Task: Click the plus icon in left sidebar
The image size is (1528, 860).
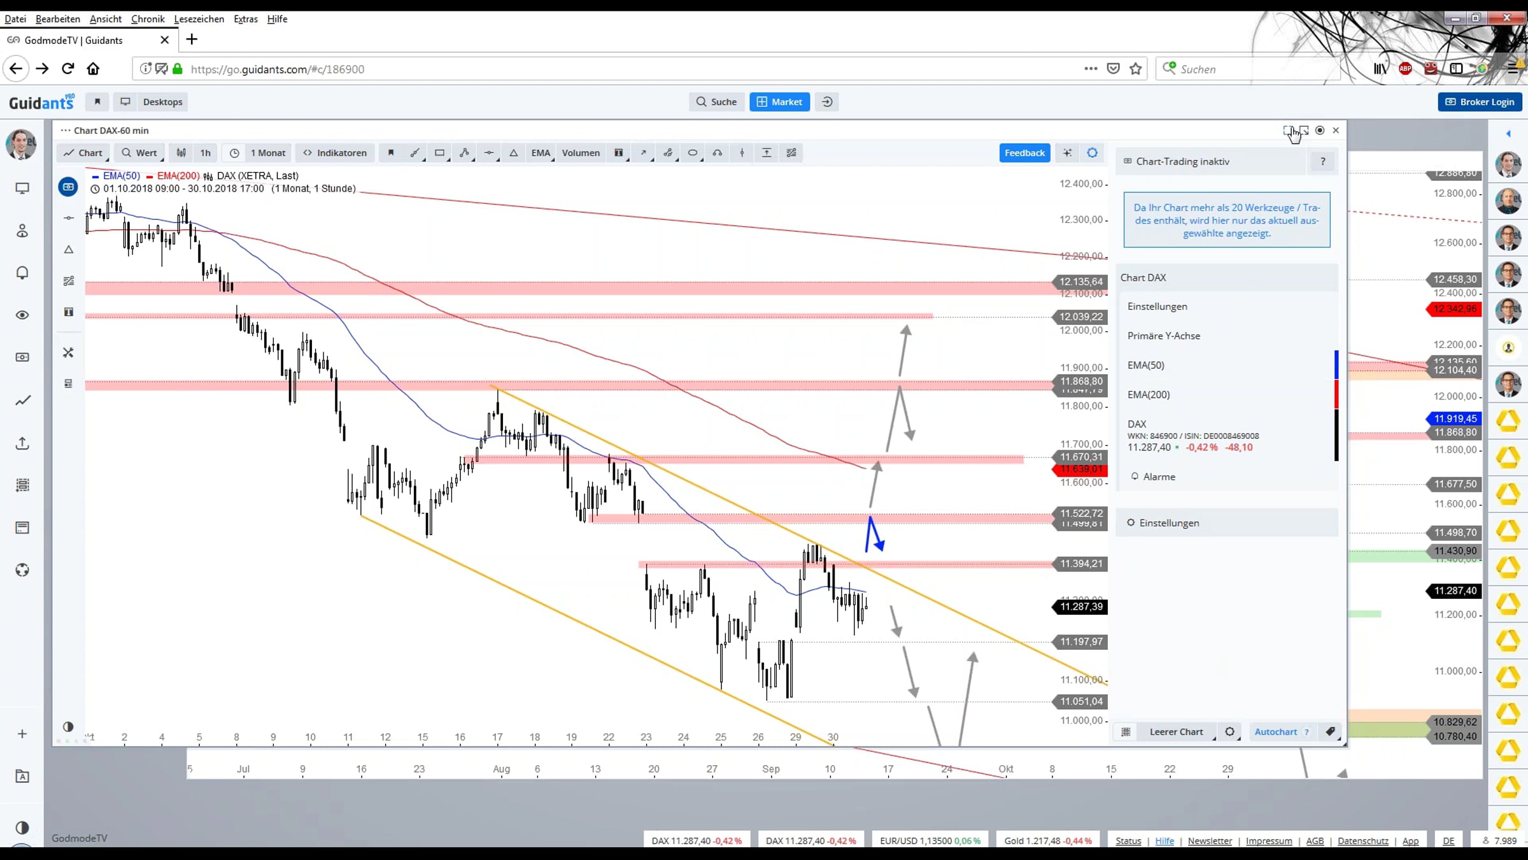Action: click(x=22, y=734)
